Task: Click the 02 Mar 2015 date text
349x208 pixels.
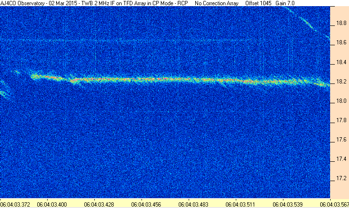Action: (x=63, y=3)
